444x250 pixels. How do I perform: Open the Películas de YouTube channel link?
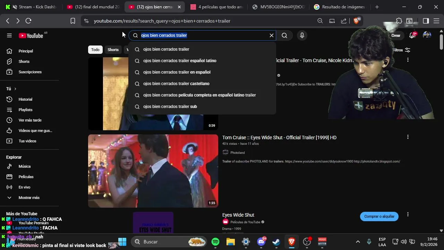pyautogui.click(x=245, y=222)
